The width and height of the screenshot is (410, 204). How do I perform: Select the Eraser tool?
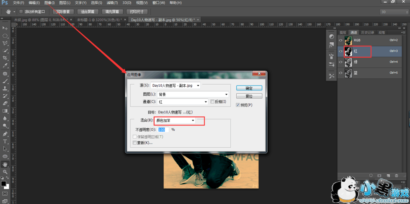(x=5, y=103)
